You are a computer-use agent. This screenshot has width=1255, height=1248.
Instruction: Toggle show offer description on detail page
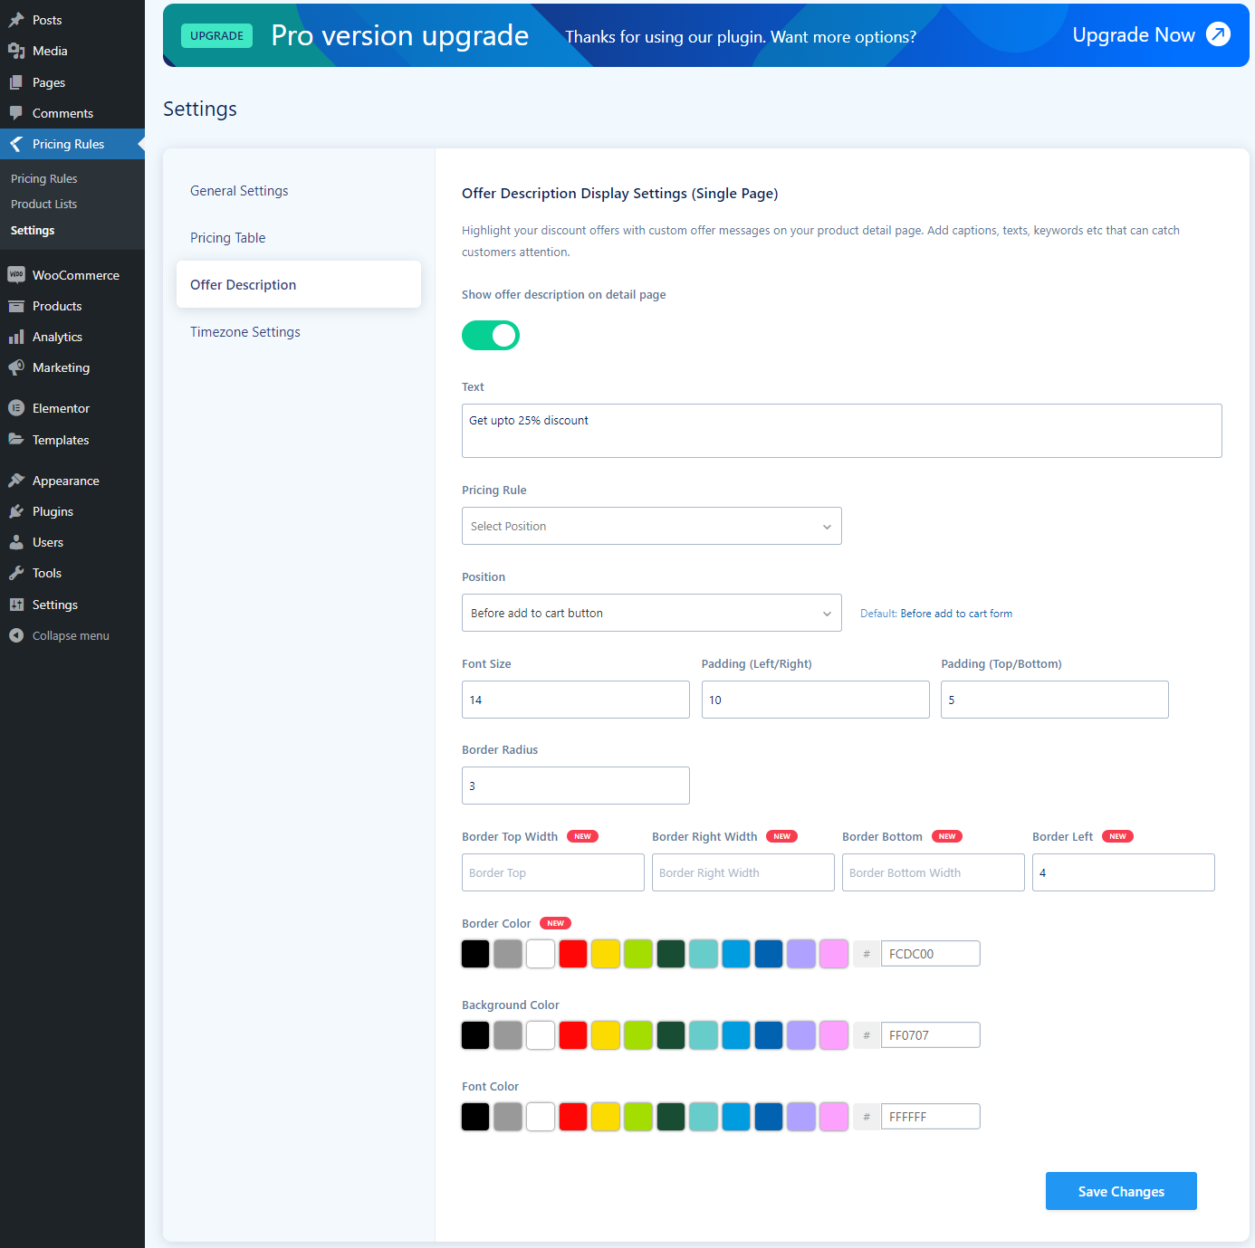pyautogui.click(x=491, y=336)
